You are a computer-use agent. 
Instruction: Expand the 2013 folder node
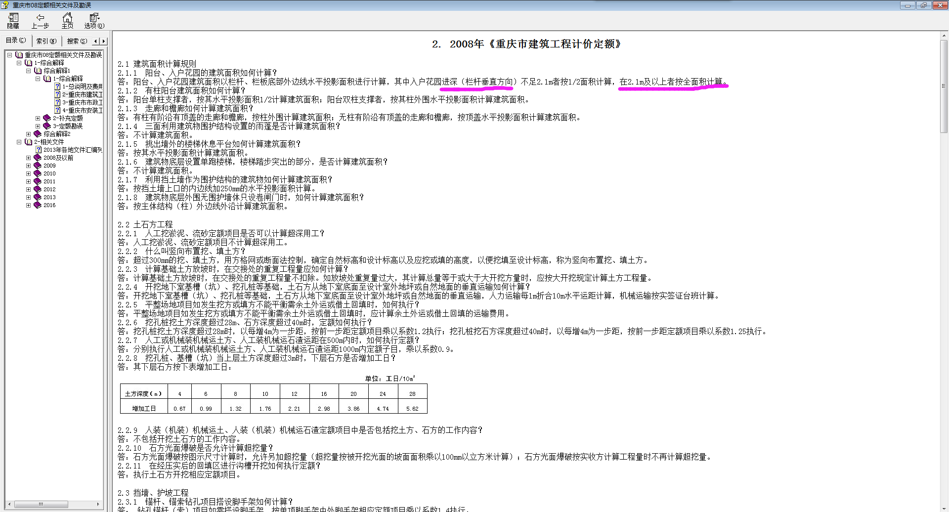point(28,197)
